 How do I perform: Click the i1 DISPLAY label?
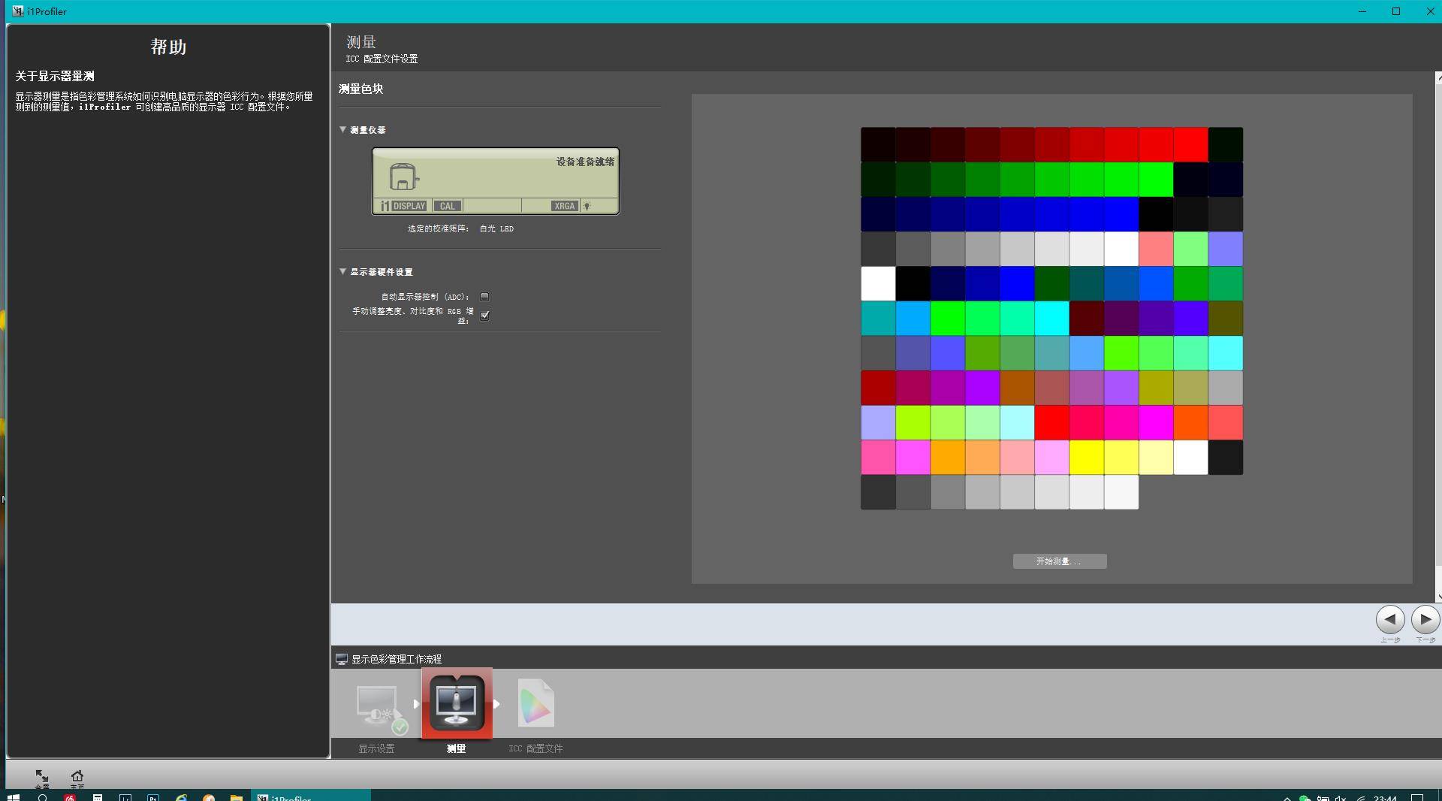point(403,206)
